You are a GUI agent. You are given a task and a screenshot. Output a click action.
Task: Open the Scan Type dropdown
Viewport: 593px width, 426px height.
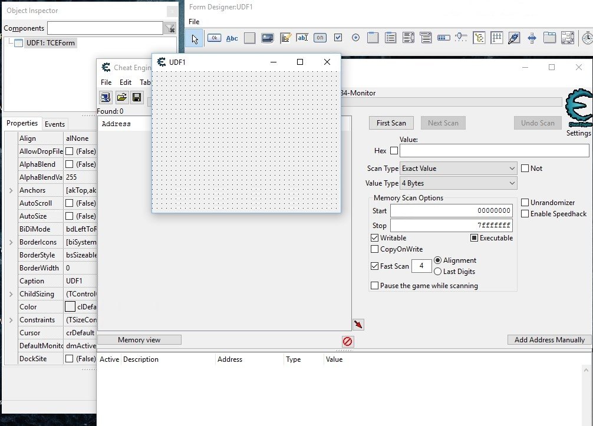click(458, 169)
